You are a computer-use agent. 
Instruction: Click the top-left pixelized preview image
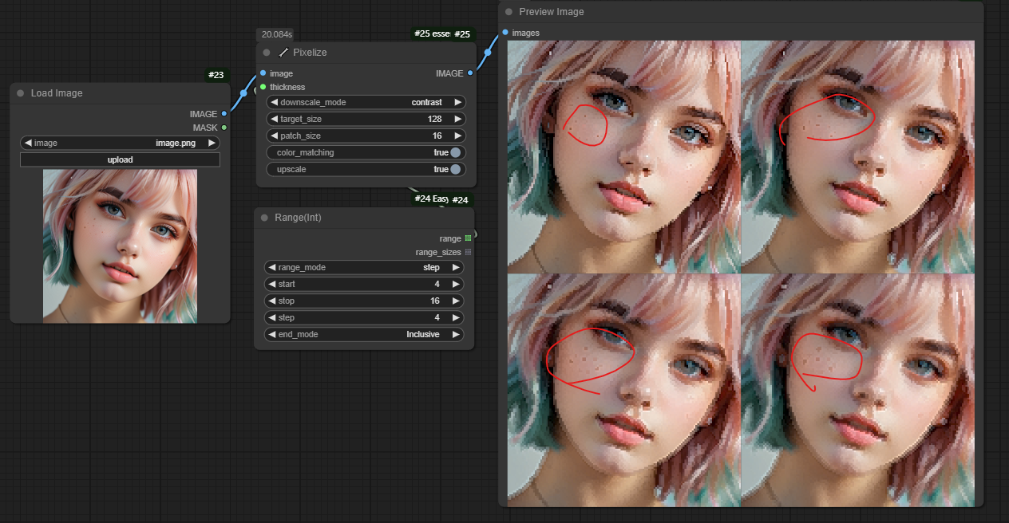(x=623, y=156)
